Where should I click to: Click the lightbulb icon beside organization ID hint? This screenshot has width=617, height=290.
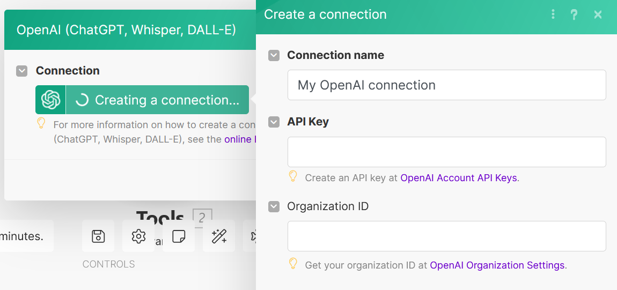[293, 263]
